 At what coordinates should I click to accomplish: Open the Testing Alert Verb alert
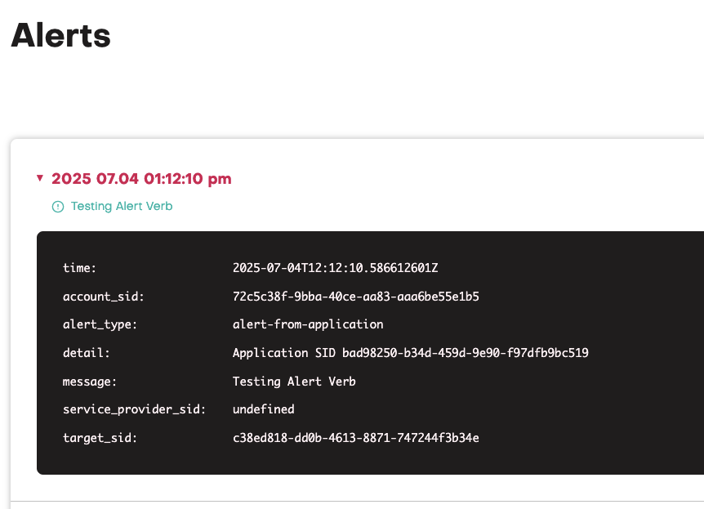tap(121, 207)
